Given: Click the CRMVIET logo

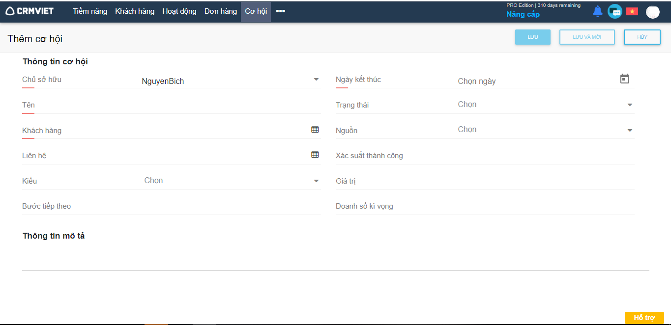Looking at the screenshot, I should click(29, 11).
